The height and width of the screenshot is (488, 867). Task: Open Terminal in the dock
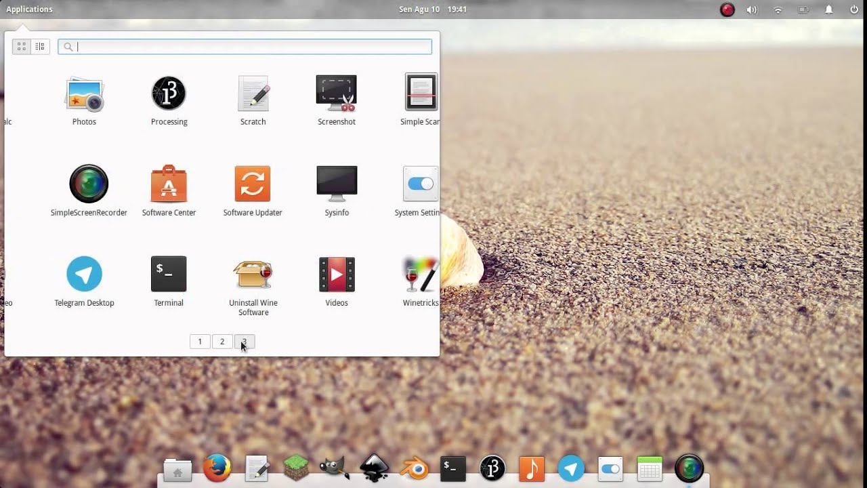click(453, 468)
